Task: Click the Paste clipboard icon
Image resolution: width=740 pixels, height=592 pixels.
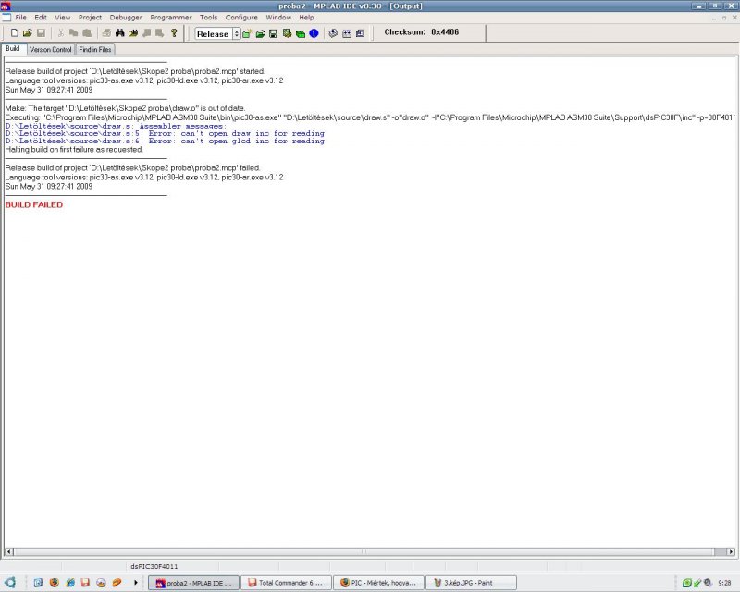Action: click(x=87, y=33)
